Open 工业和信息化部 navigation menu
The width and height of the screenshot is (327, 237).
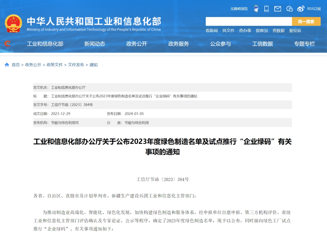[45, 44]
